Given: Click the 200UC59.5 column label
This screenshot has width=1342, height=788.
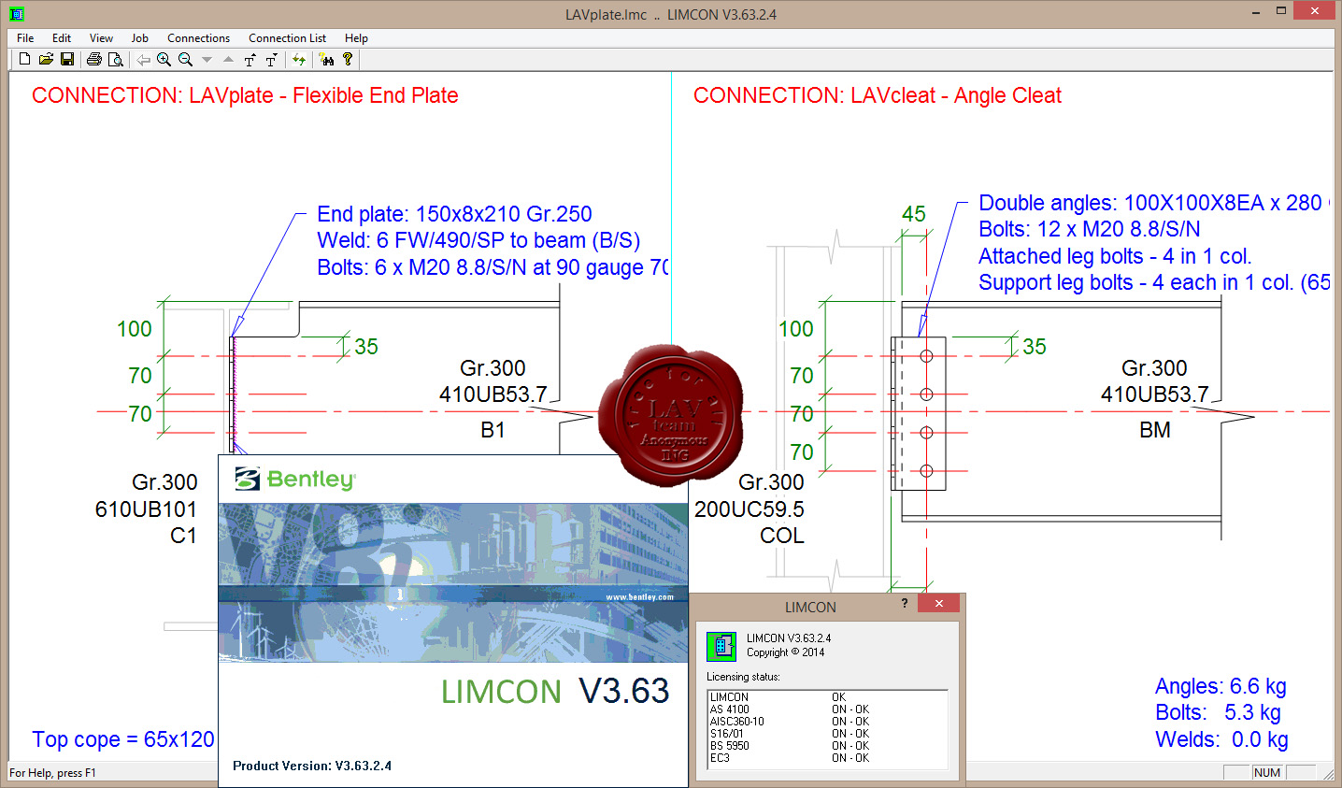Looking at the screenshot, I should (x=750, y=509).
